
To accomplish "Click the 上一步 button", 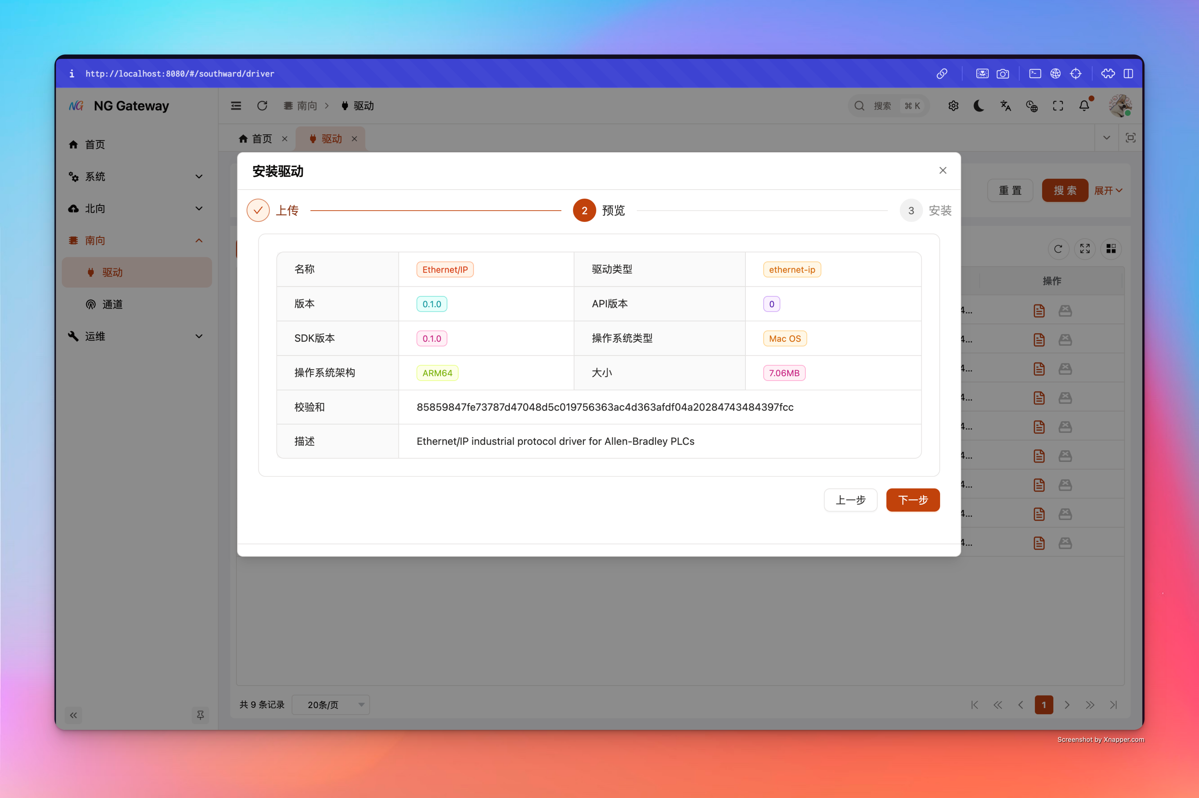I will pyautogui.click(x=850, y=500).
